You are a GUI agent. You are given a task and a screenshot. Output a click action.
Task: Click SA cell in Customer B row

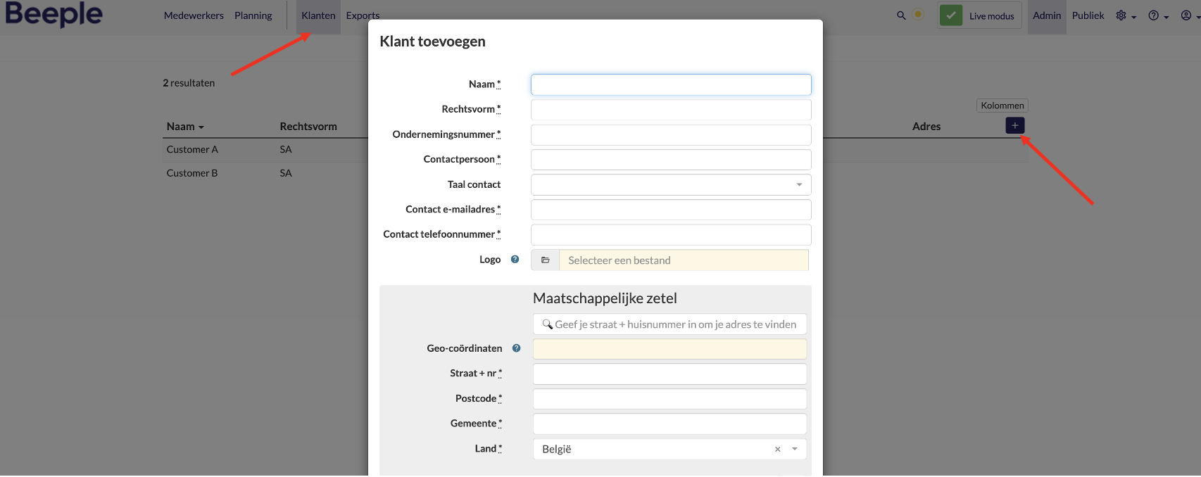(x=286, y=173)
